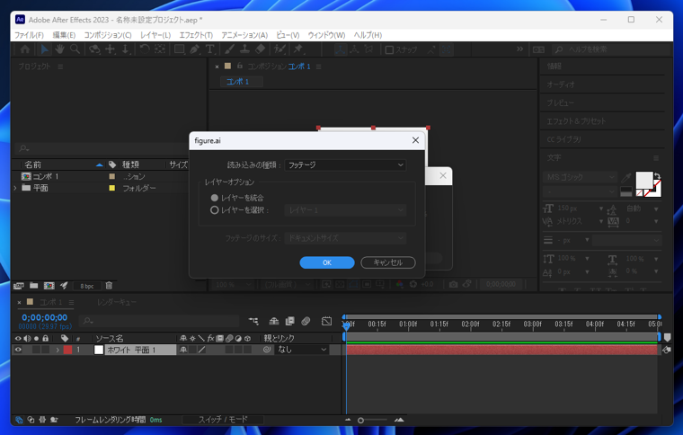
Task: Select the Puppet Pin tool
Action: [298, 49]
